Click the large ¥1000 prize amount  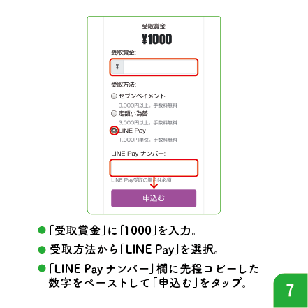tap(157, 39)
